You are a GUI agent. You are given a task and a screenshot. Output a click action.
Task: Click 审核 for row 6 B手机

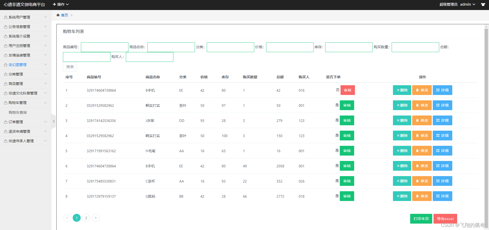347,166
